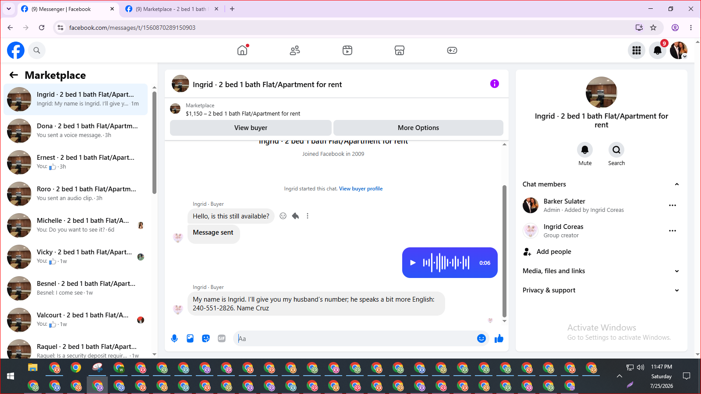Open the Marketplace storefront icon in top navigation
The image size is (701, 394).
(x=399, y=50)
